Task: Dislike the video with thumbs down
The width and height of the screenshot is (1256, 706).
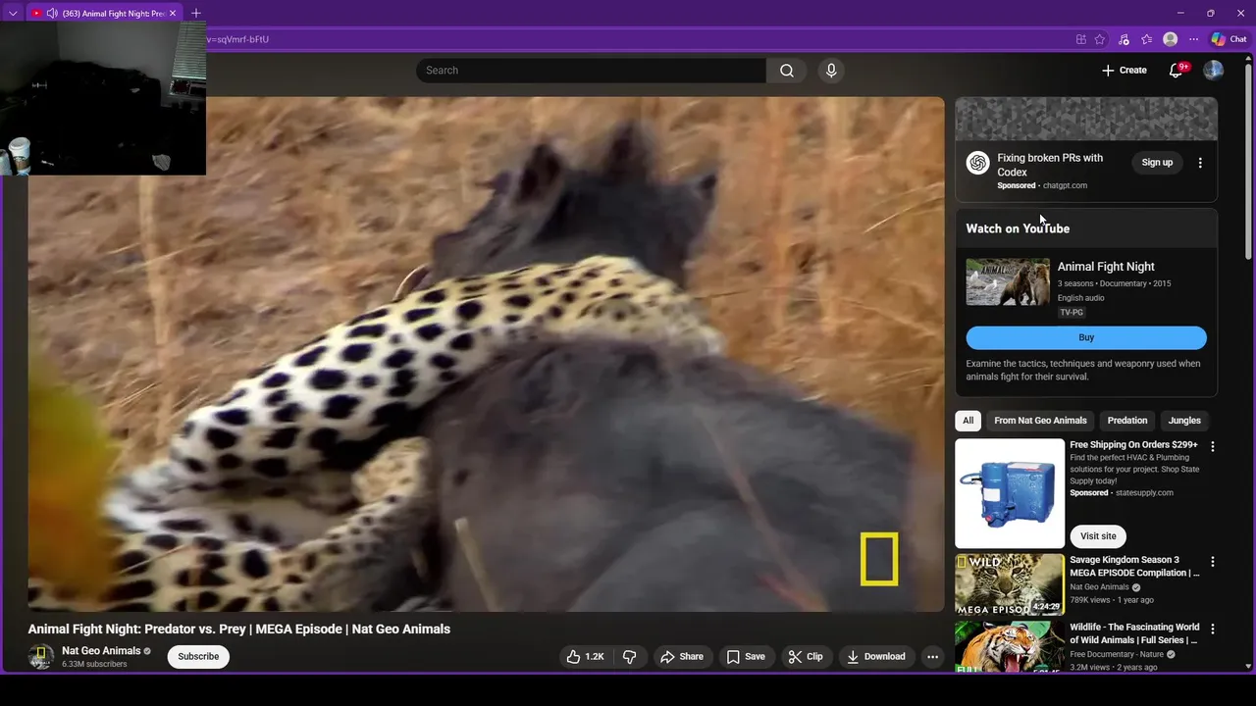Action: pos(631,657)
